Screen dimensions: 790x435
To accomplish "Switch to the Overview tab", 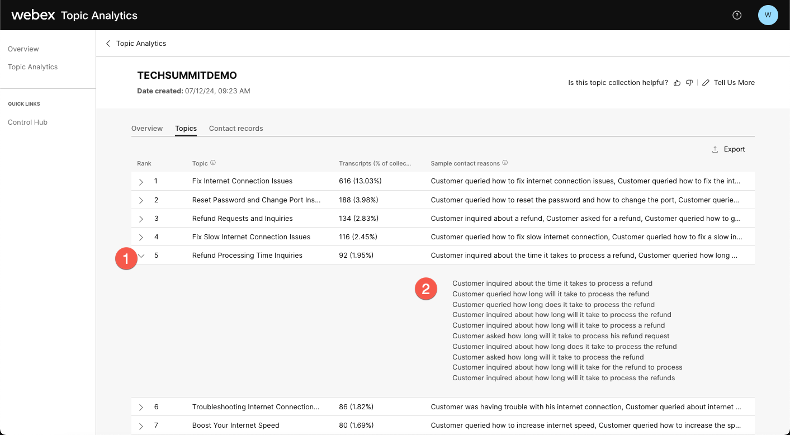I will point(147,129).
